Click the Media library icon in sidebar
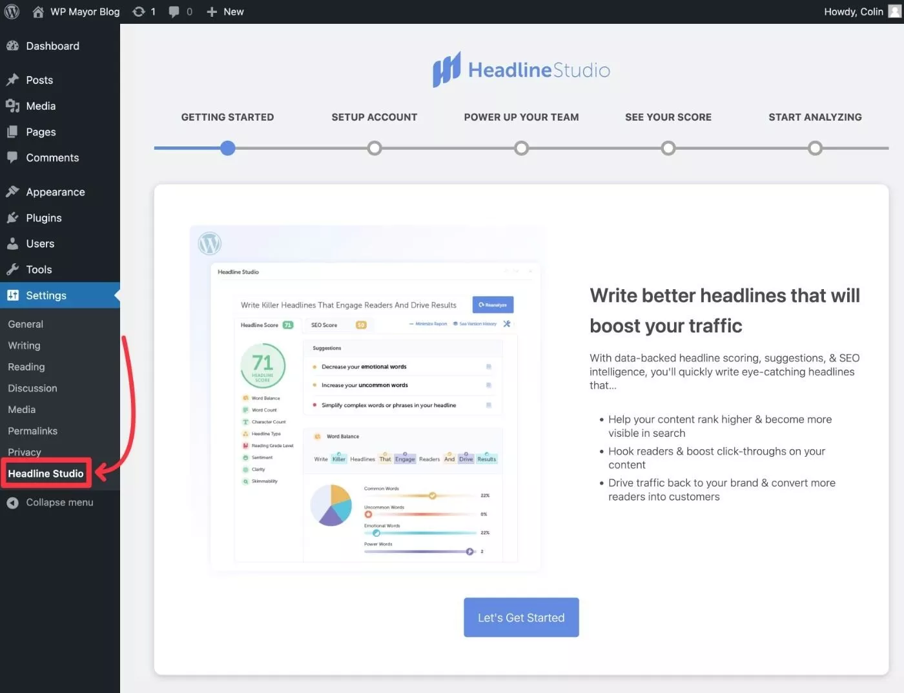Screen dimensions: 904x693 (x=12, y=106)
